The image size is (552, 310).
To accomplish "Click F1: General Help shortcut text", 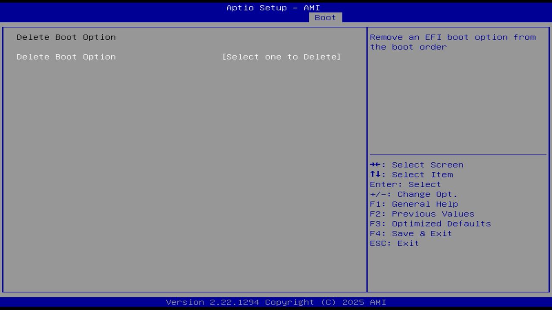I will pos(414,204).
